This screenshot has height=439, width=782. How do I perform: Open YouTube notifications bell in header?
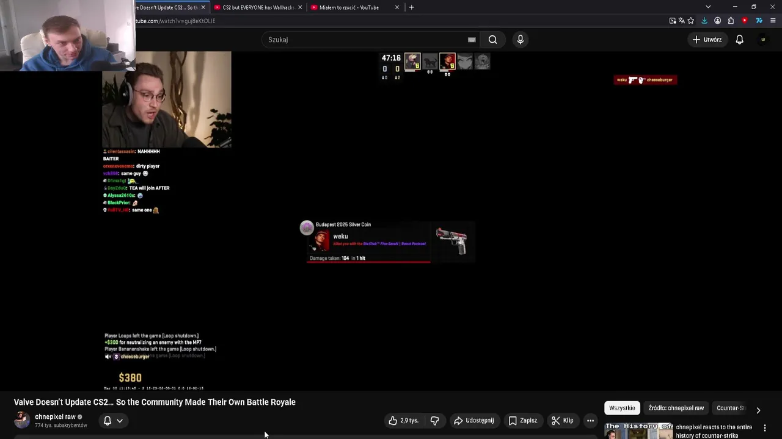pyautogui.click(x=739, y=40)
